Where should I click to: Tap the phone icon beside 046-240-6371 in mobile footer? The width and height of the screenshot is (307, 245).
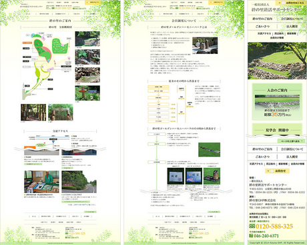[251, 236]
